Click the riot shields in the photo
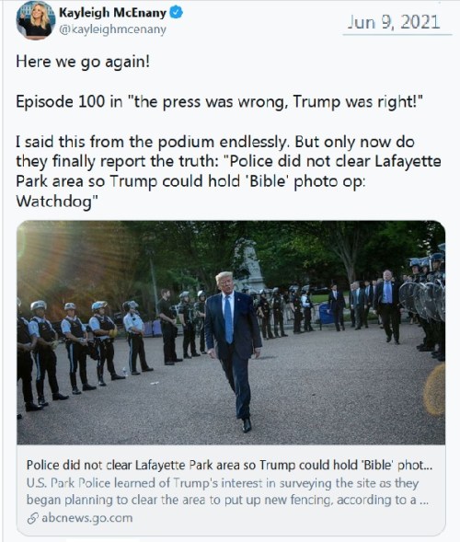 421,301
